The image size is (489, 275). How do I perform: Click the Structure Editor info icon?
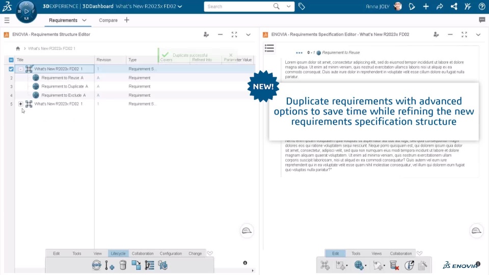[245, 263]
